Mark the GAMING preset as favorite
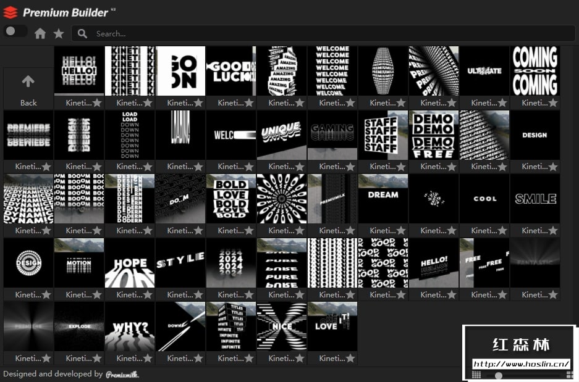Screen dimensions: 579x382 pyautogui.click(x=350, y=167)
